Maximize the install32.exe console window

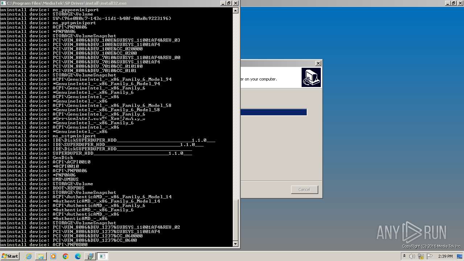pyautogui.click(x=229, y=3)
